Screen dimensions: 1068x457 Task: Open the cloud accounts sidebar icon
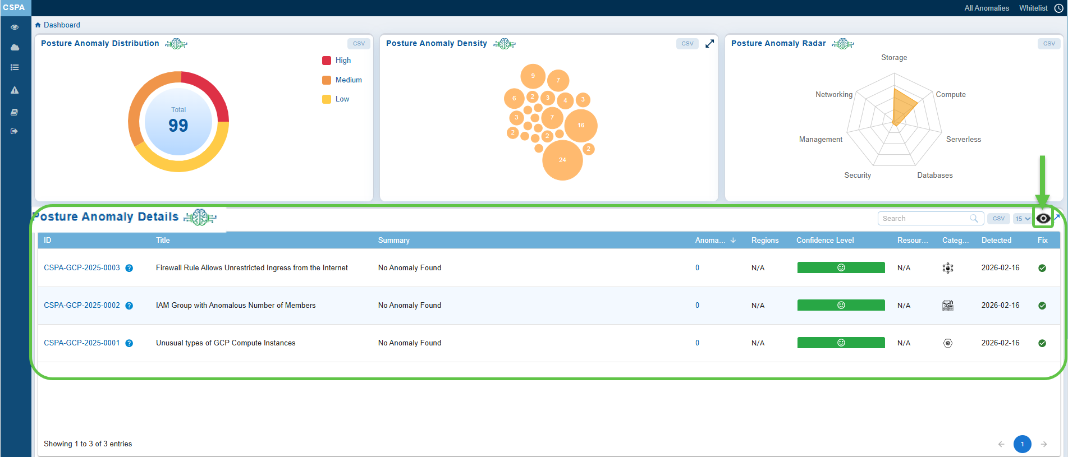click(15, 48)
